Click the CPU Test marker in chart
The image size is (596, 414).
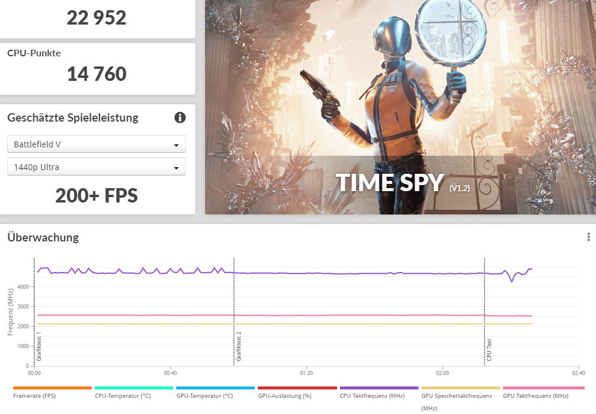(x=489, y=350)
